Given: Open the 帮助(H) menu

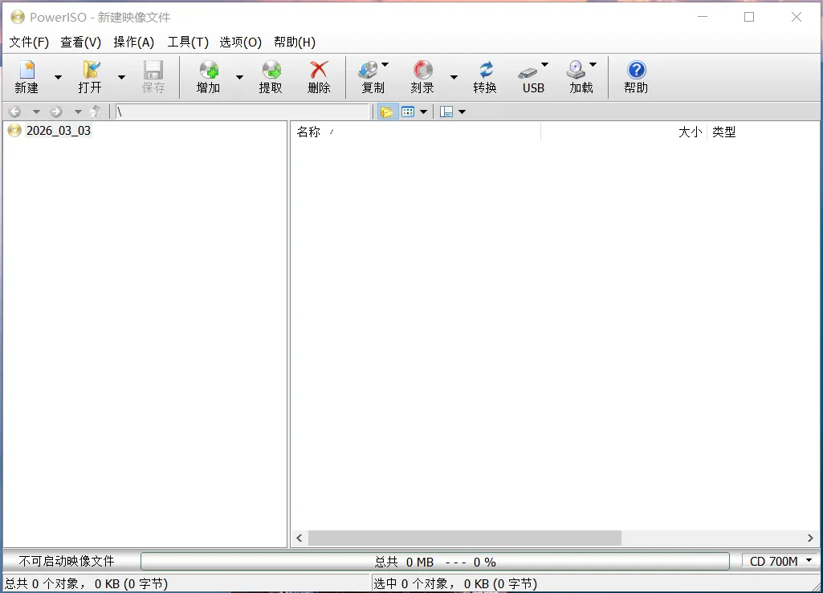Looking at the screenshot, I should [295, 42].
